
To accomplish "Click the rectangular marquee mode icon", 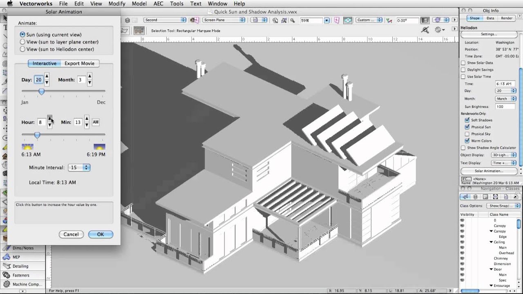I will 139,31.
